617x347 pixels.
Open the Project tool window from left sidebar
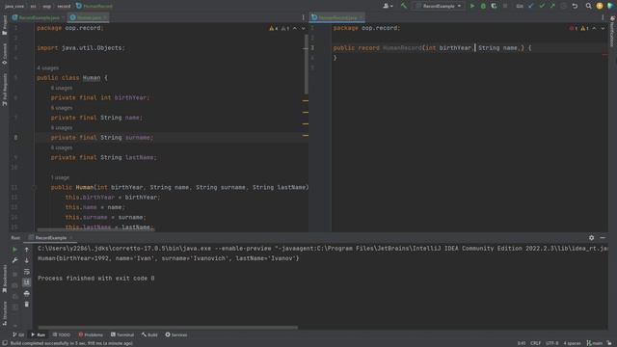click(4, 26)
